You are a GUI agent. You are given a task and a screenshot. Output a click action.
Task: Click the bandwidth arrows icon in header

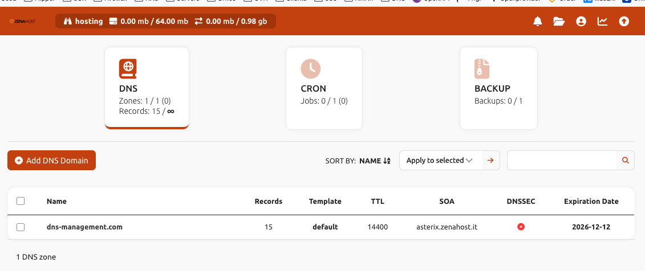198,22
